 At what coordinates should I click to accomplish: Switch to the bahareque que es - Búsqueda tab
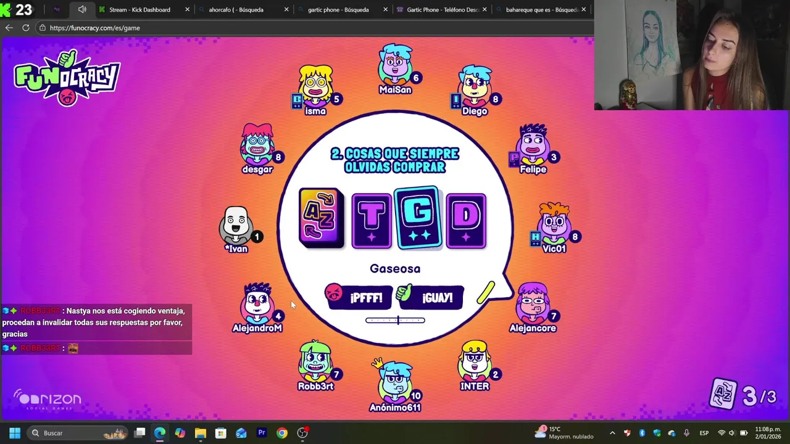tap(541, 9)
